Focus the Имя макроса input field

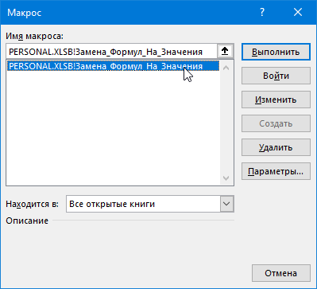pos(111,52)
